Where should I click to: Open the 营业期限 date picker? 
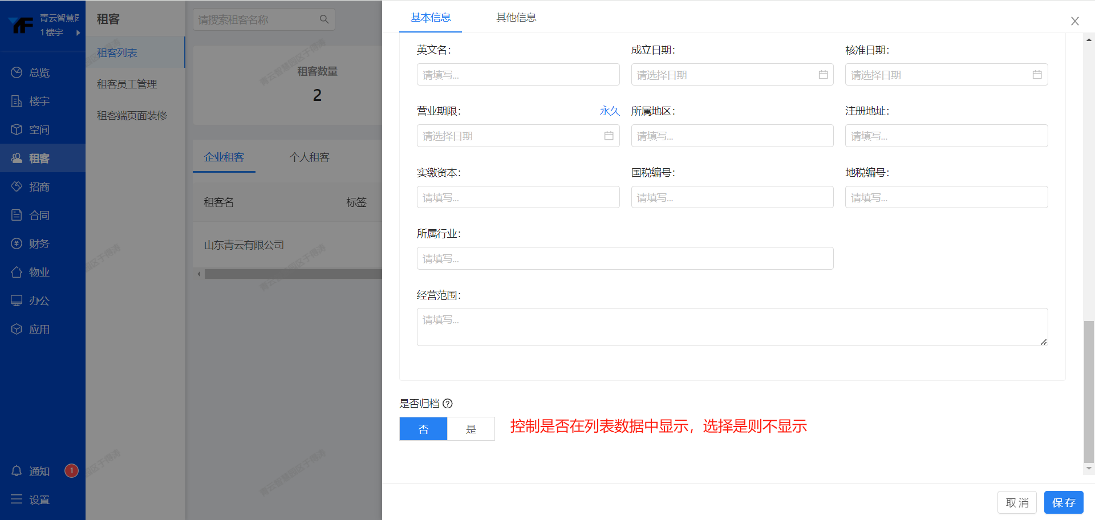517,136
